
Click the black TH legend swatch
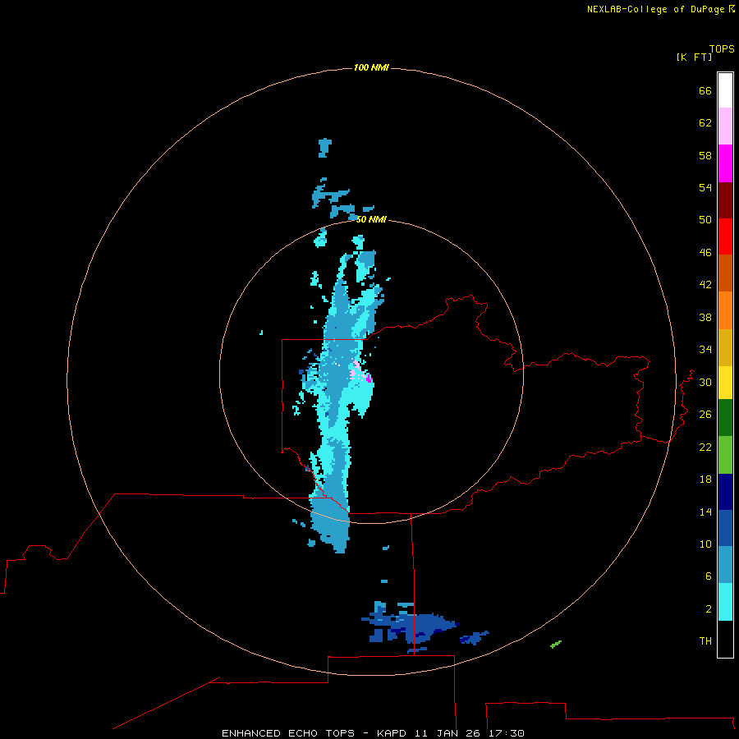[x=725, y=639]
